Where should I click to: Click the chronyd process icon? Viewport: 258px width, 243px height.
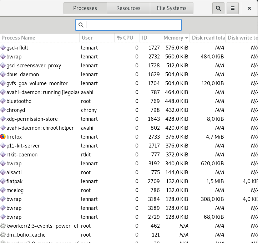[3, 110]
